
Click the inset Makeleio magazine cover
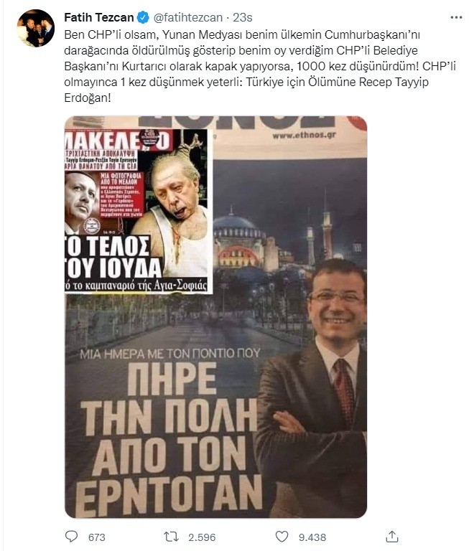pos(139,211)
